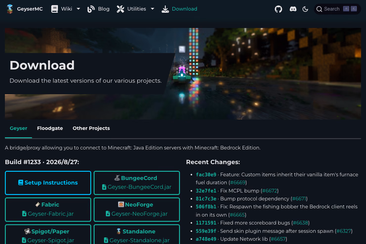The width and height of the screenshot is (366, 244).
Task: Open Setup Instructions button
Action: coord(48,183)
